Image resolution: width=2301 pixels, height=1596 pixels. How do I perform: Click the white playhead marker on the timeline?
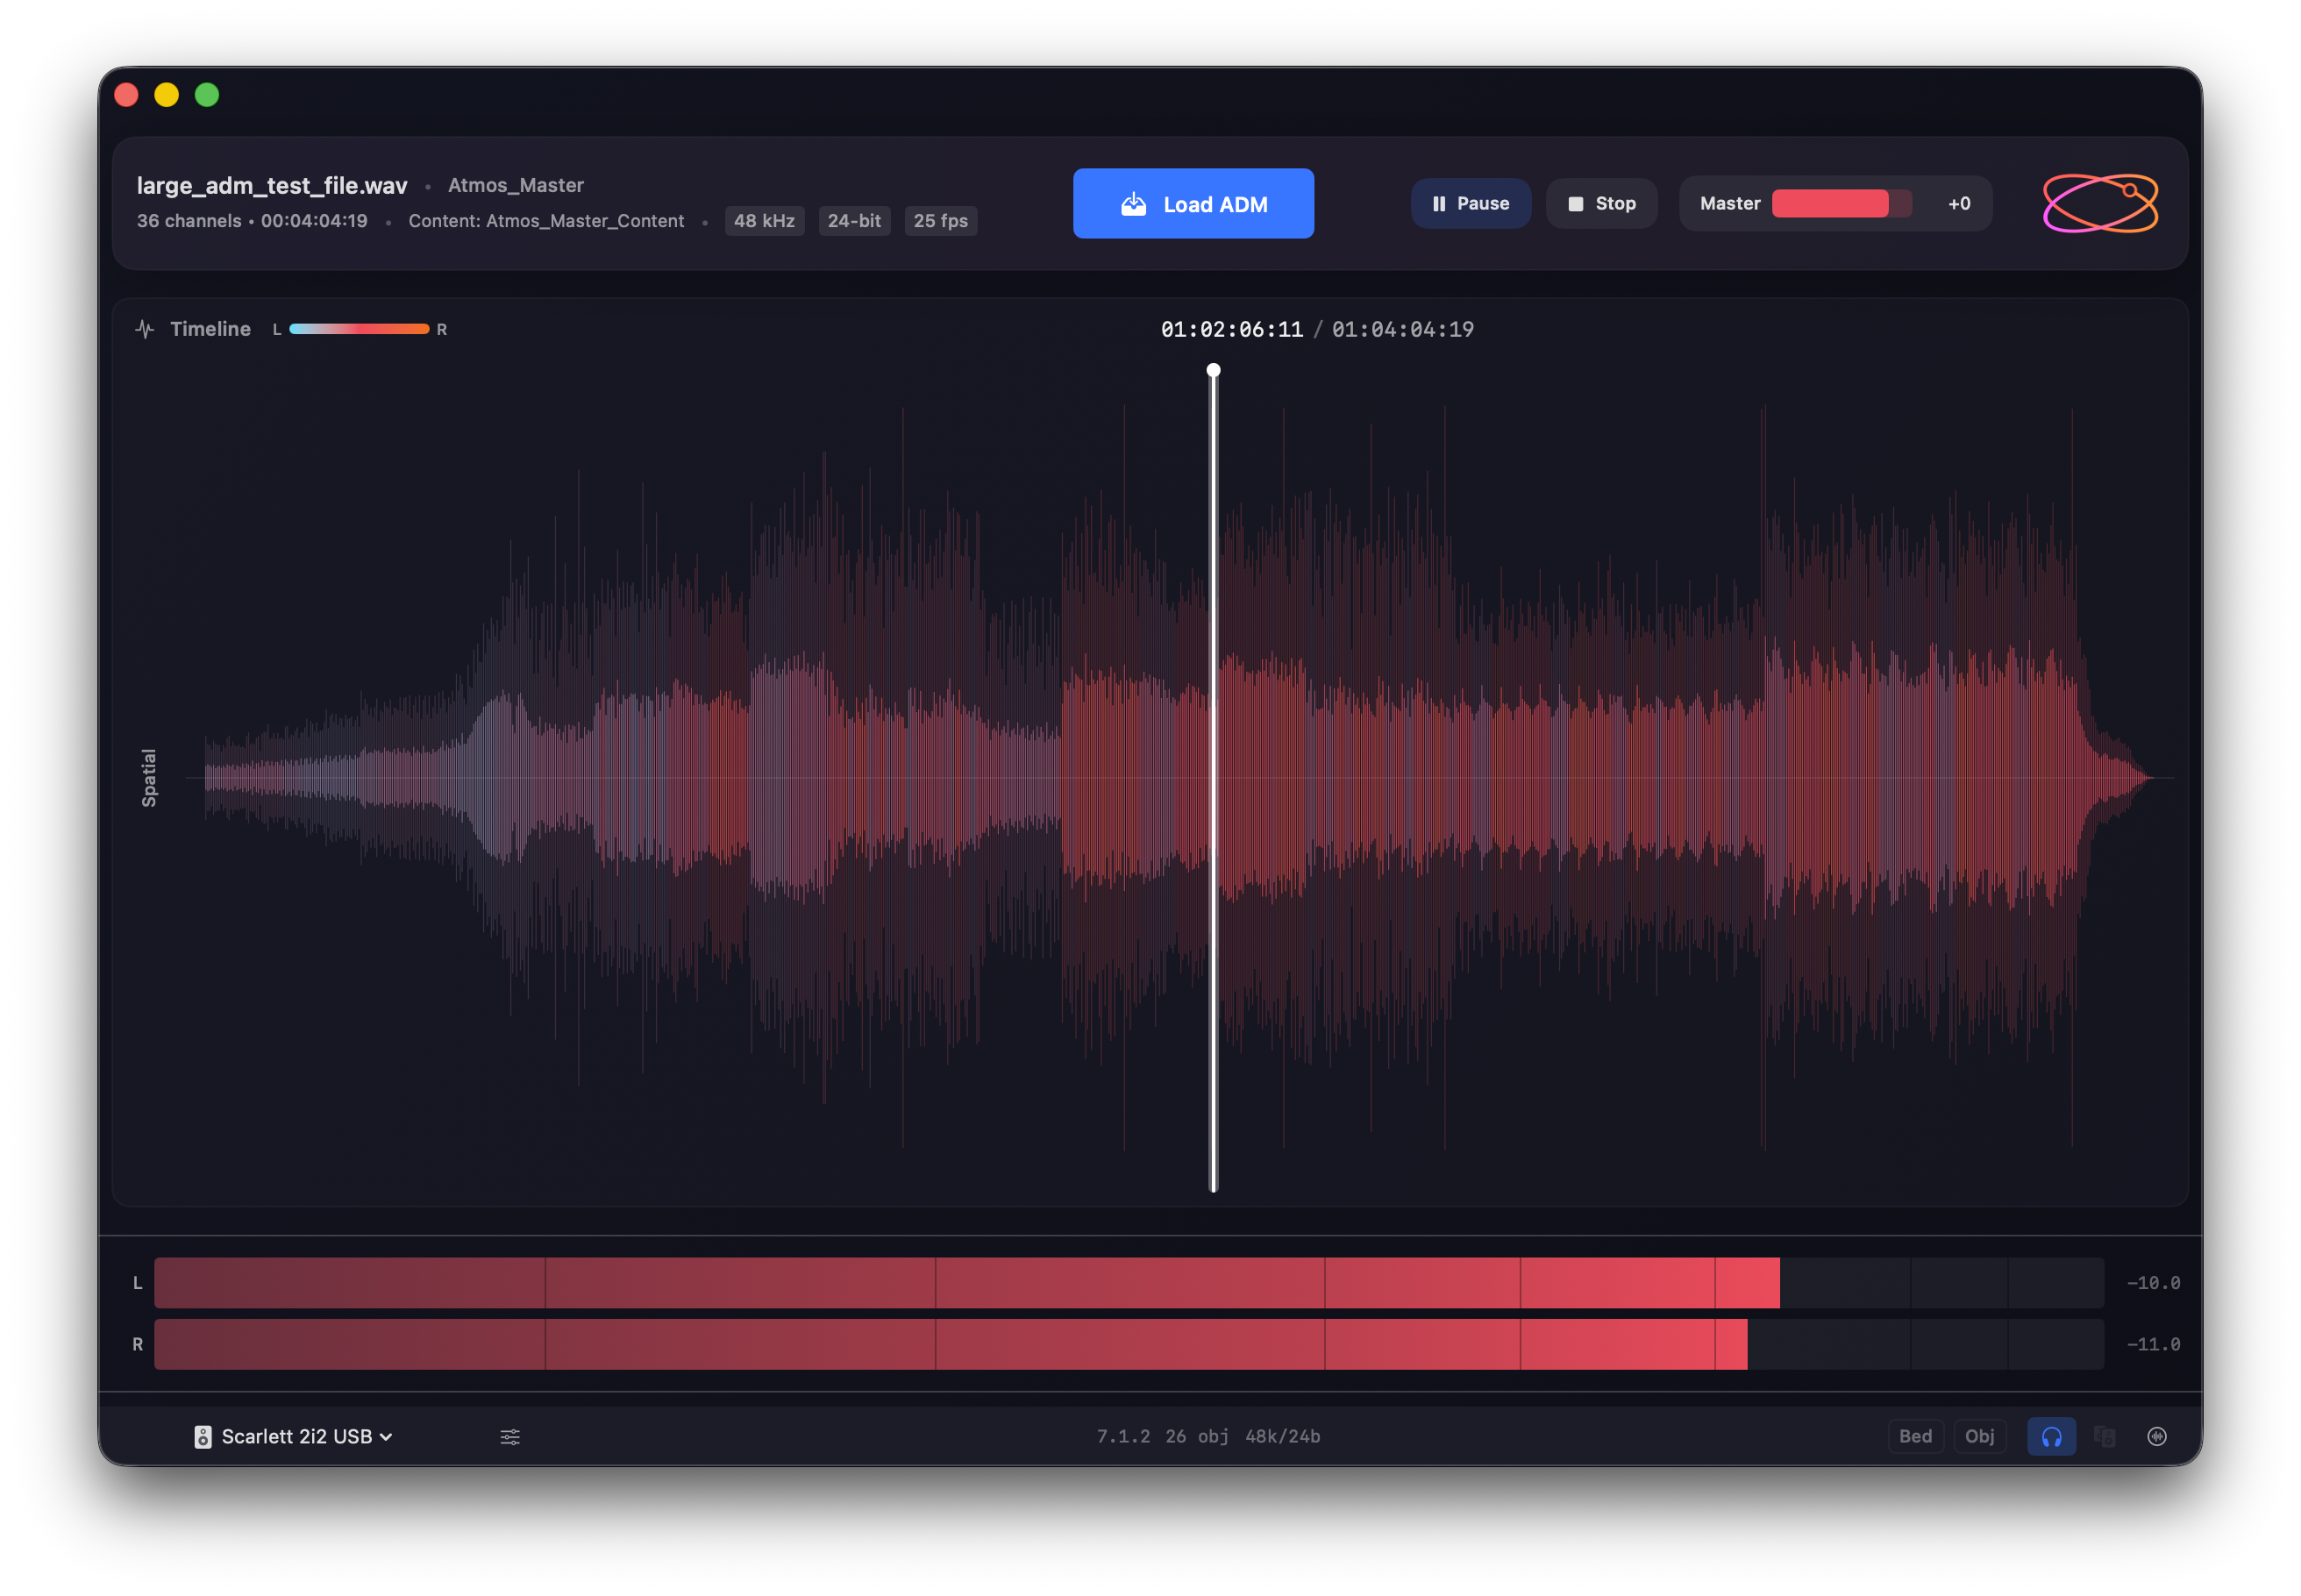pyautogui.click(x=1214, y=370)
